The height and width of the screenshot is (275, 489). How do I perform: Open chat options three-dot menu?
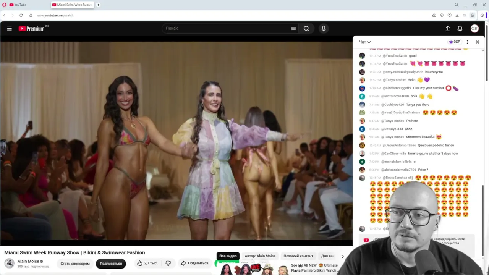pyautogui.click(x=467, y=42)
